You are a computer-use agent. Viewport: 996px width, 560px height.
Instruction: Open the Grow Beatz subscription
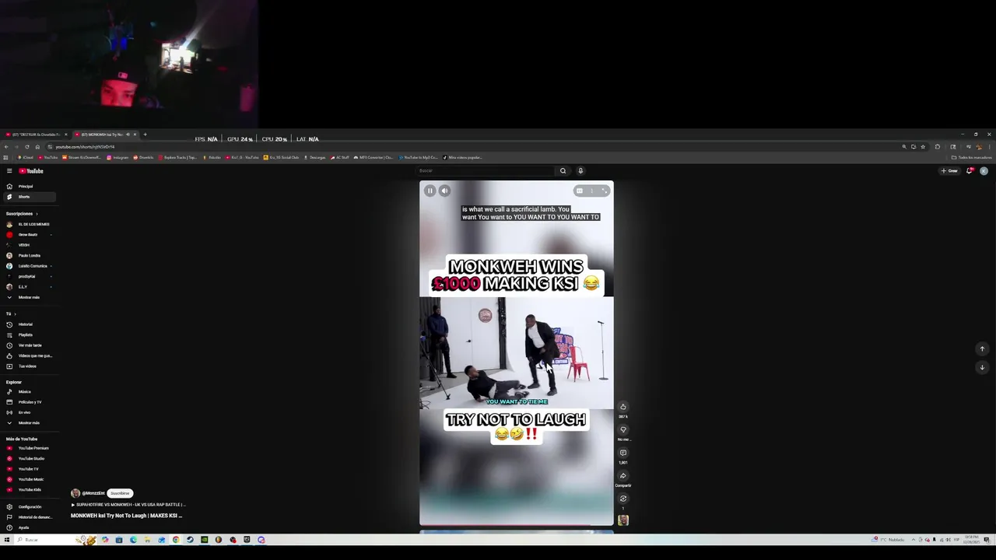pyautogui.click(x=29, y=235)
